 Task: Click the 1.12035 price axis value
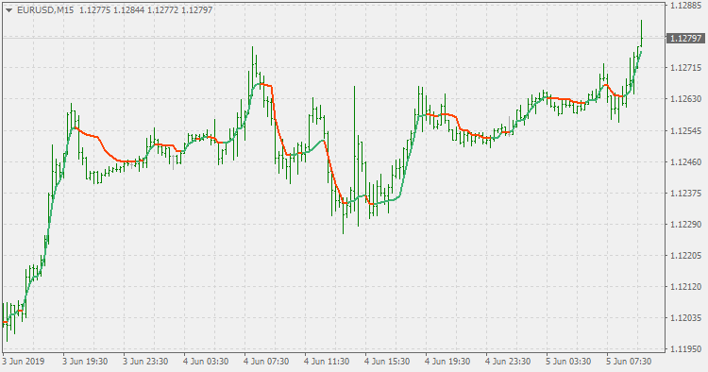coord(686,318)
